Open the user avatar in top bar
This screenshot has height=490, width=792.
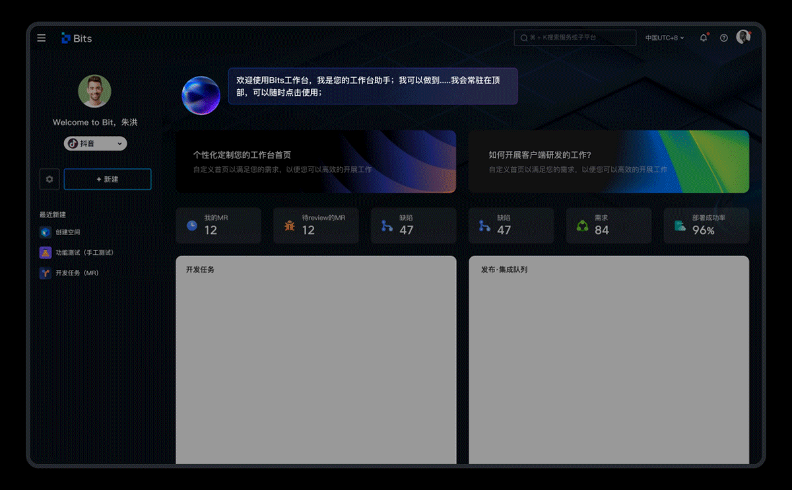[x=743, y=37]
